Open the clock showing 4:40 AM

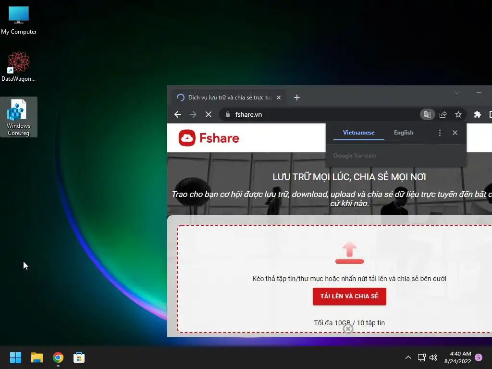pyautogui.click(x=457, y=357)
